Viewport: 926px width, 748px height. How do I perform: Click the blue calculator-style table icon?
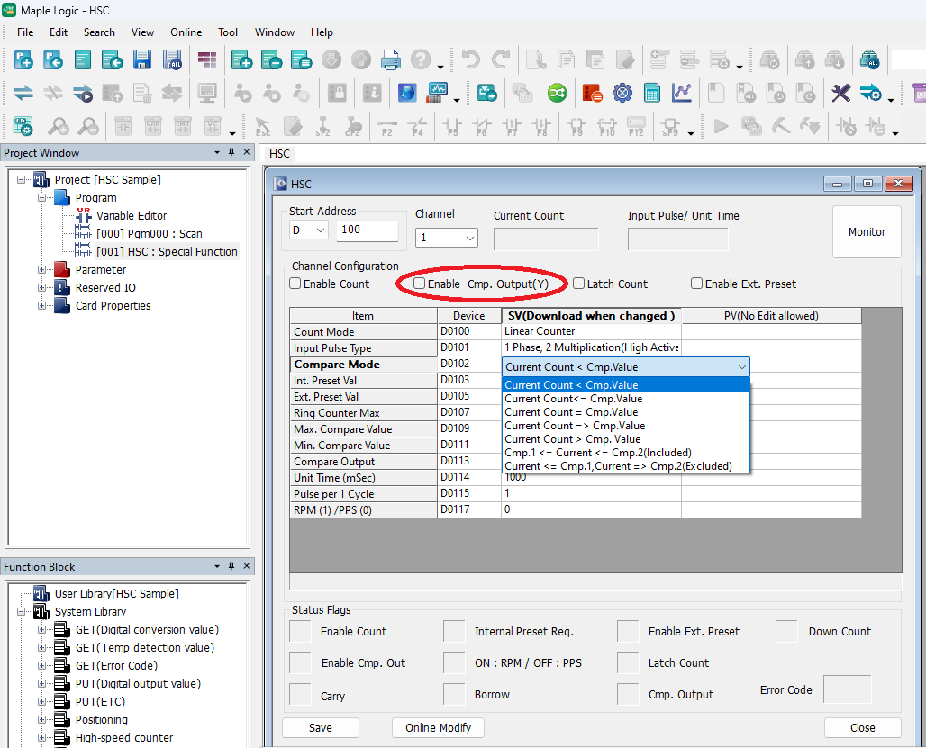tap(652, 93)
